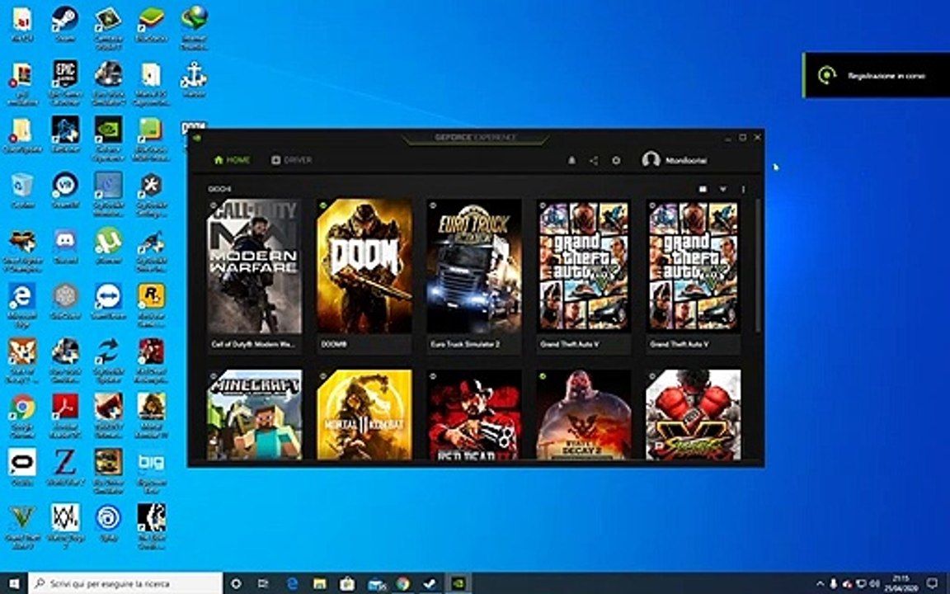Select the Street Fighter V cover in GeForce

tap(693, 415)
